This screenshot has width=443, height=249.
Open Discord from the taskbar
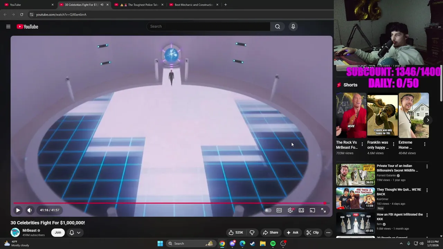coord(232,243)
